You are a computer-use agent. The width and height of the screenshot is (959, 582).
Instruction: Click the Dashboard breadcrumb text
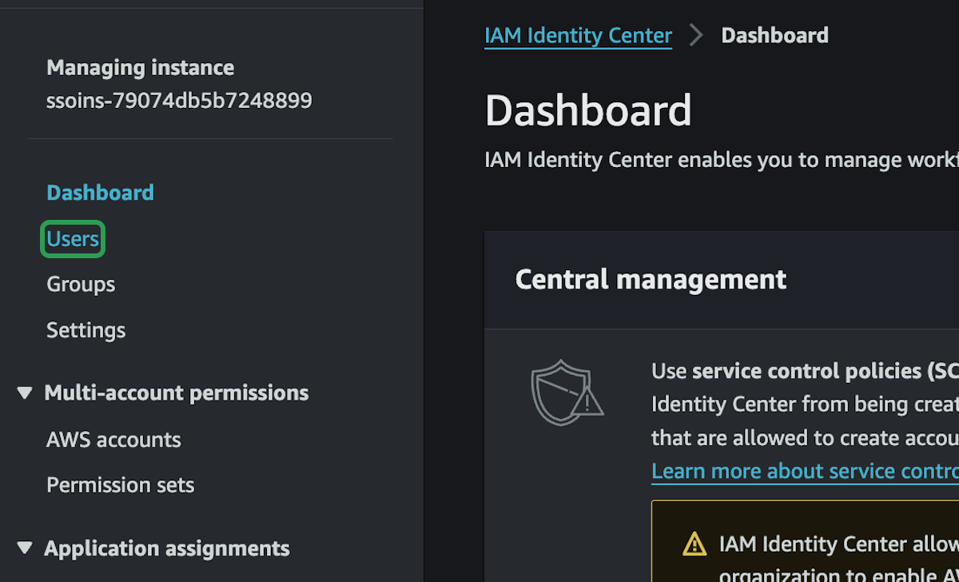coord(774,36)
